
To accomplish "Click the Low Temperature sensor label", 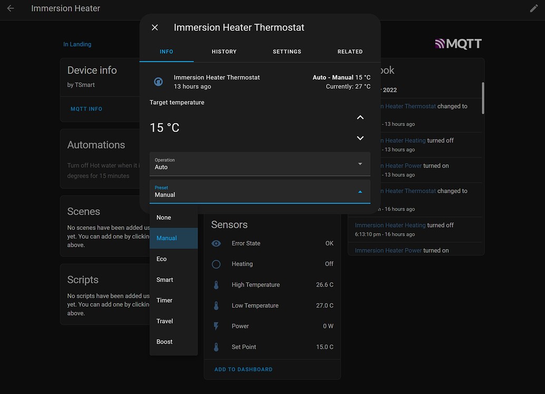I will [255, 306].
